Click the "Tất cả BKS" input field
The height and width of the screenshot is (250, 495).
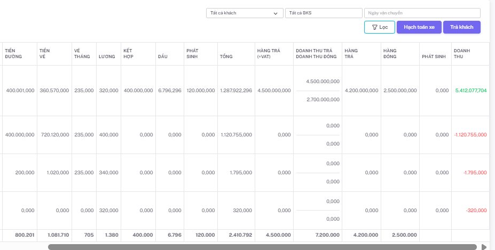pyautogui.click(x=323, y=13)
